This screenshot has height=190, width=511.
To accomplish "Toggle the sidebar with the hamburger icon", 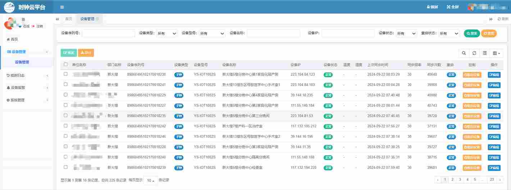I will coord(62,7).
